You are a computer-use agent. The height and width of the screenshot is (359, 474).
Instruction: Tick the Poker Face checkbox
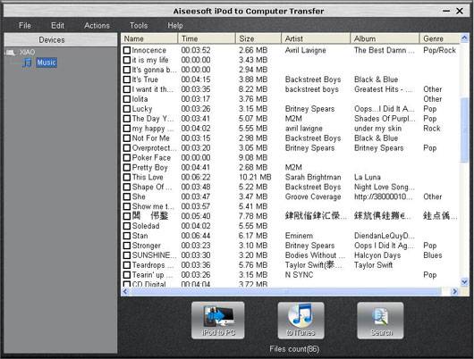click(127, 157)
